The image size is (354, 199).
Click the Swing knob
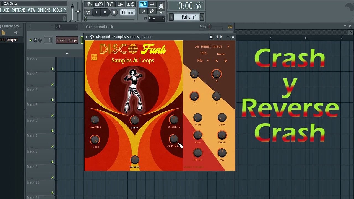(x=209, y=27)
